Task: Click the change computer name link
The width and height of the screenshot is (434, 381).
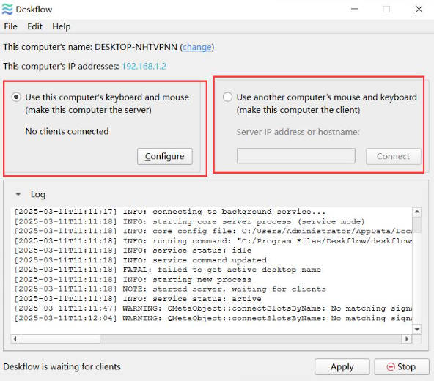Action: click(197, 47)
